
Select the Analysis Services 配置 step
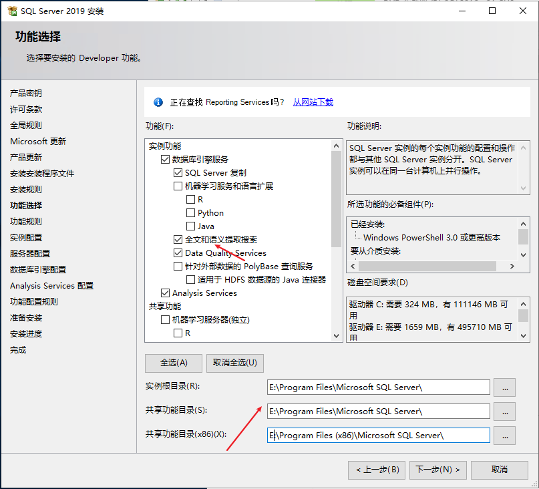coord(51,286)
